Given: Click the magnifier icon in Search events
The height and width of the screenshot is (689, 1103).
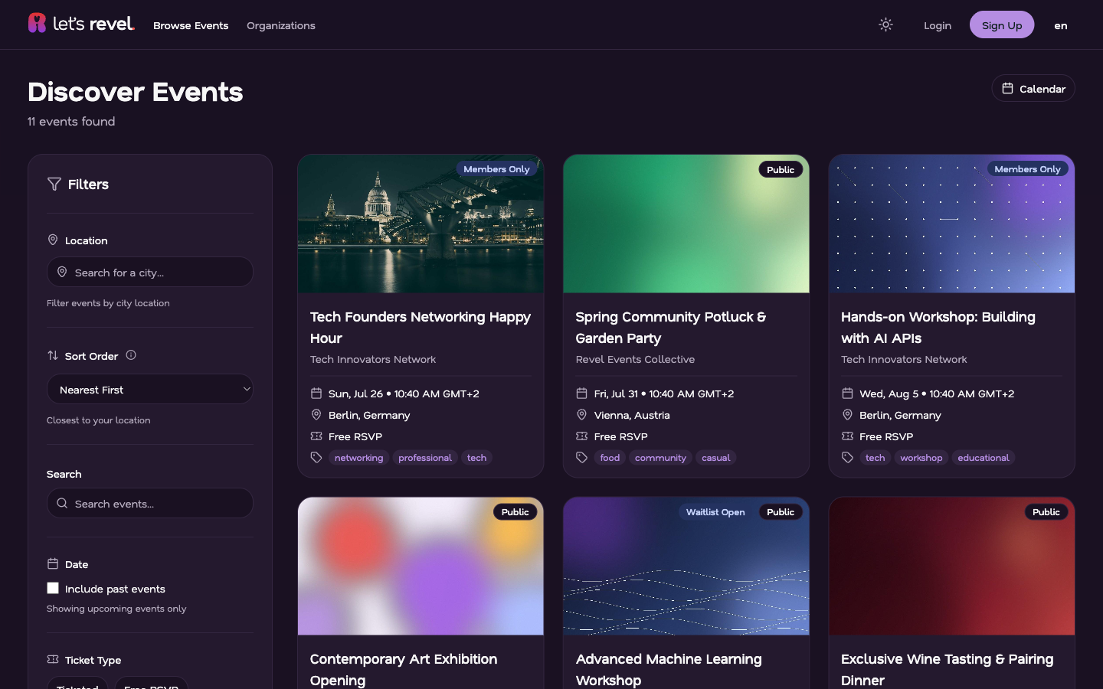Looking at the screenshot, I should pos(63,503).
